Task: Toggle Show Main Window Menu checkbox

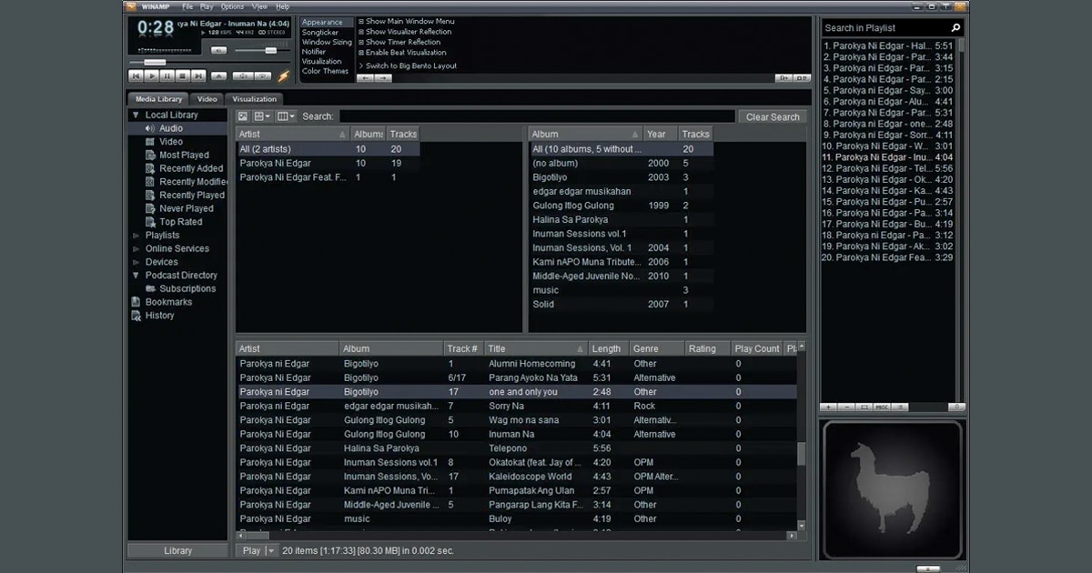Action: pyautogui.click(x=361, y=21)
